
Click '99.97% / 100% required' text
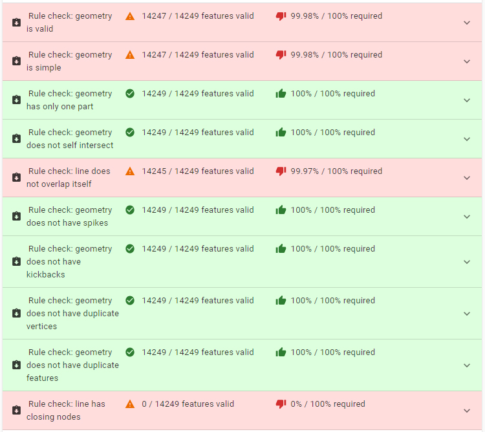pos(336,171)
